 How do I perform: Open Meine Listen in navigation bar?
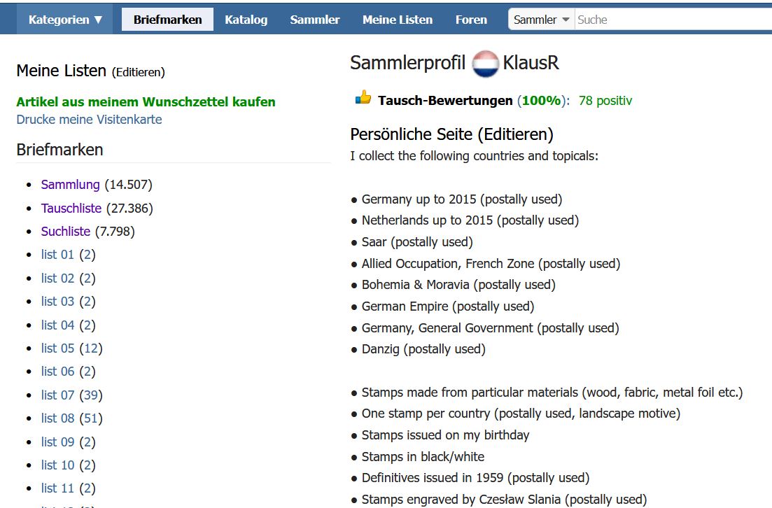(x=398, y=20)
